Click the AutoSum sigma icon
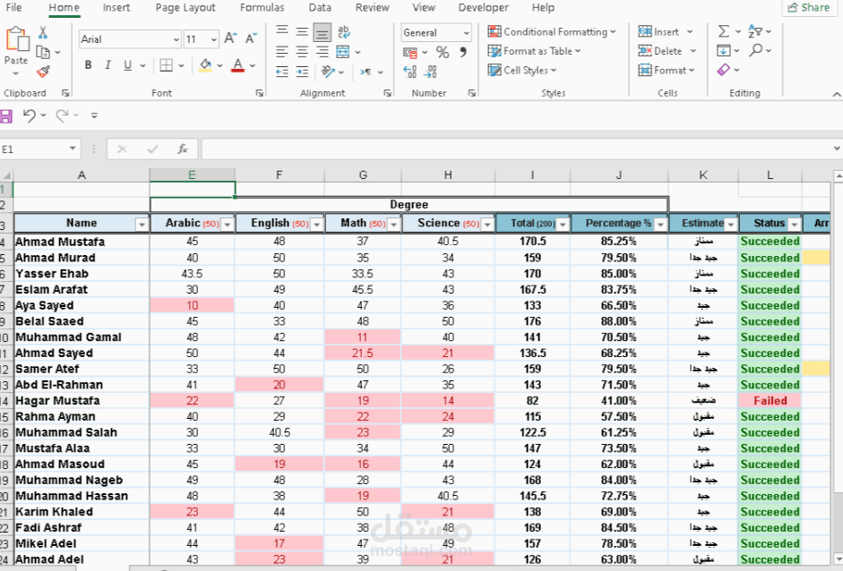 pos(724,31)
